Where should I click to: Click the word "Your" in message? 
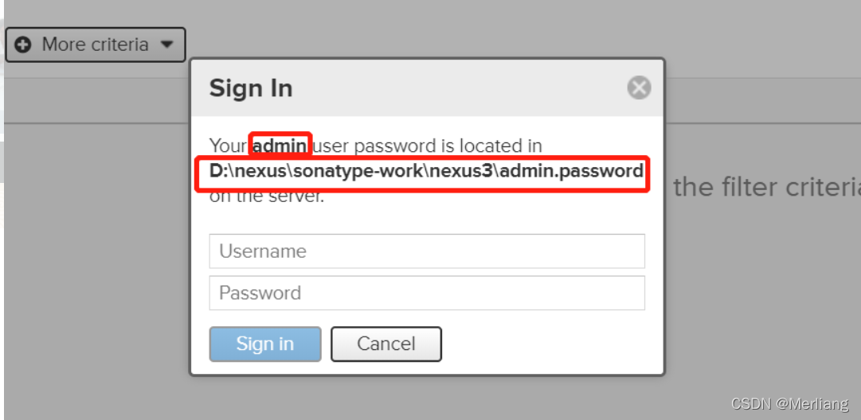point(229,146)
